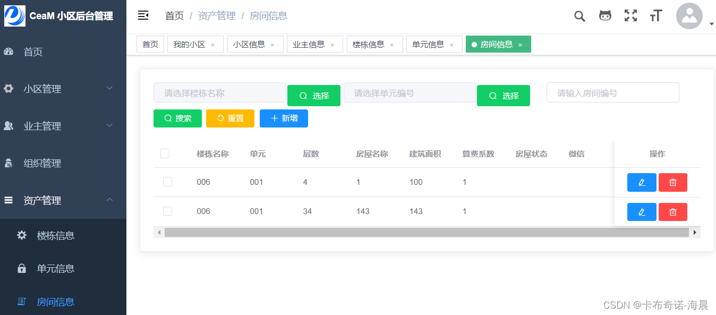Close the 楼栋信息 tab
Viewport: 716px width, 315px height.
point(392,45)
